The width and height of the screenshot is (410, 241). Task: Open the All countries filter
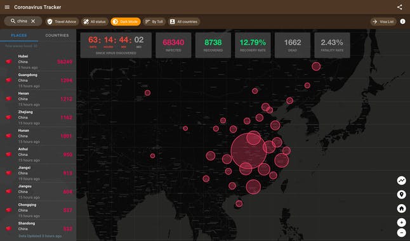(x=184, y=22)
